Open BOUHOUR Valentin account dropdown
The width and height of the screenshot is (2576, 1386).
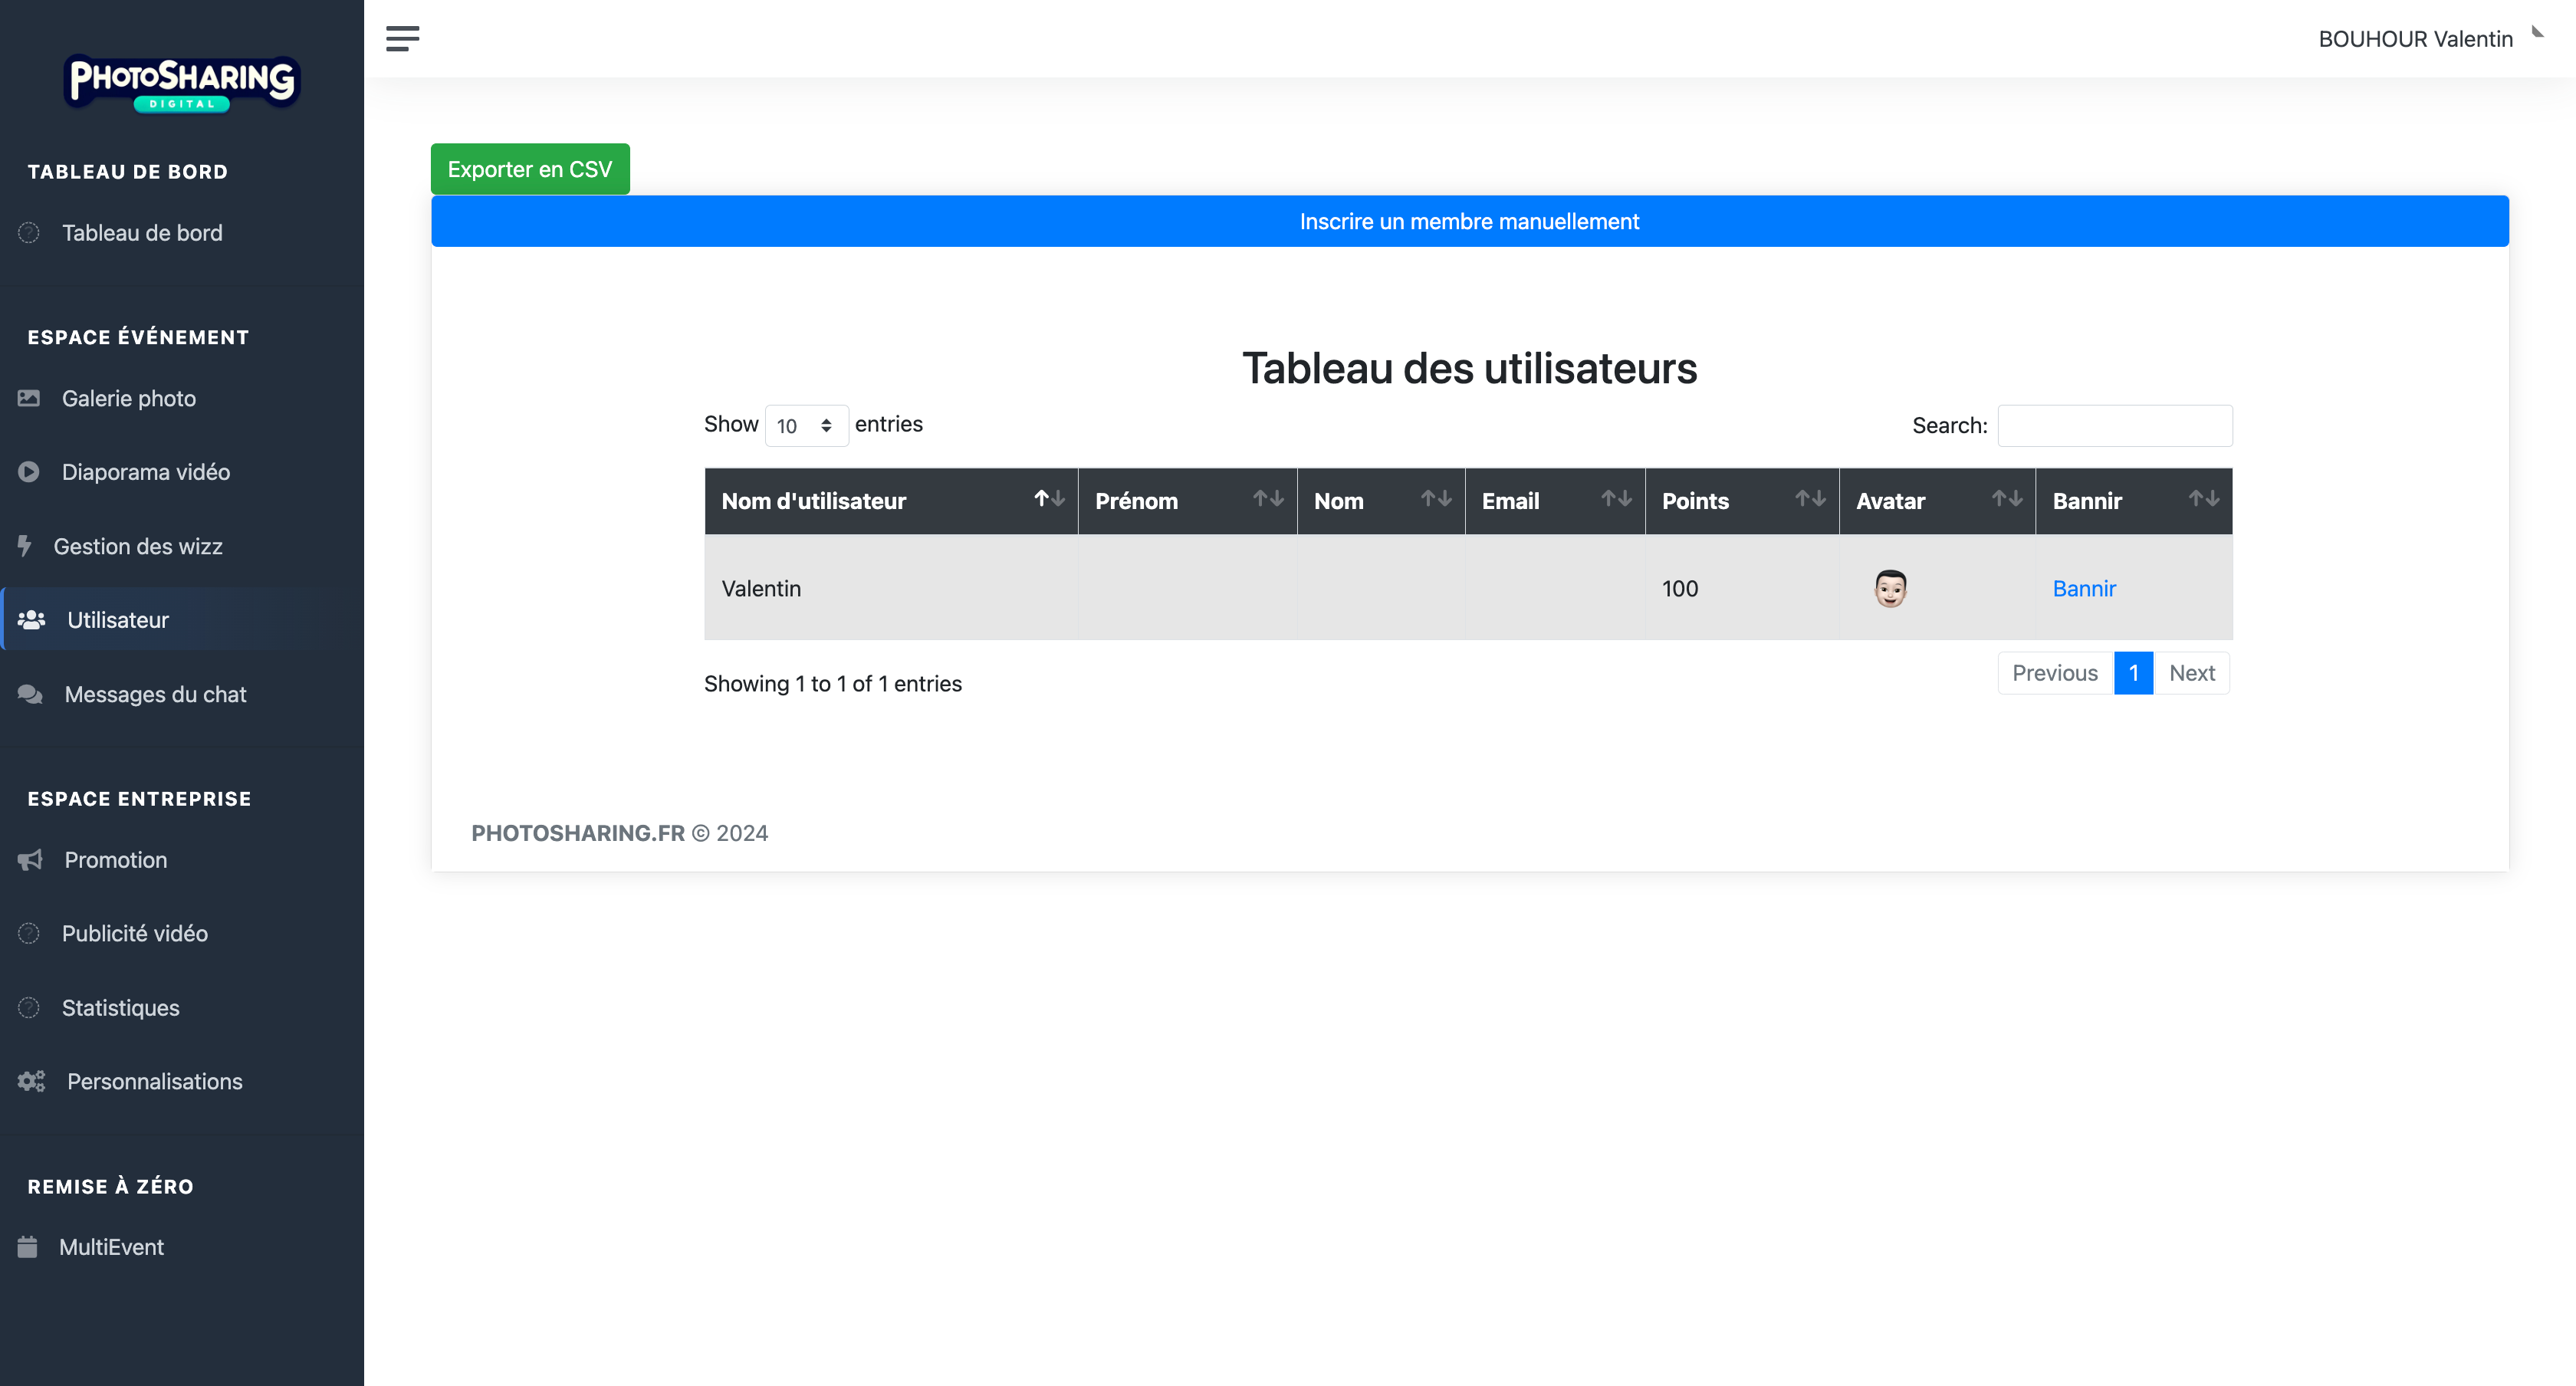pos(2430,39)
